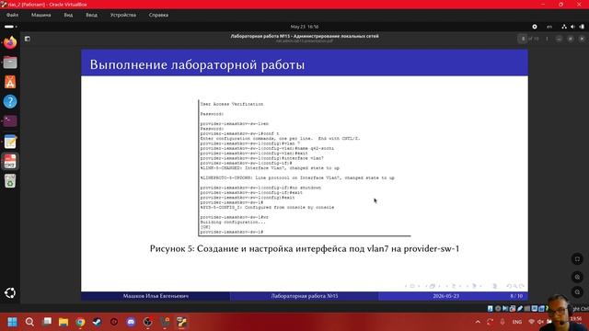
Task: Open the GNOME Activities overview indicator
Action: (x=10, y=27)
